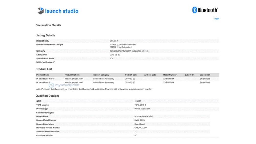The height and width of the screenshot is (144, 256).
Task: Click the Core Specification value 5.0
Action: [x=136, y=135]
